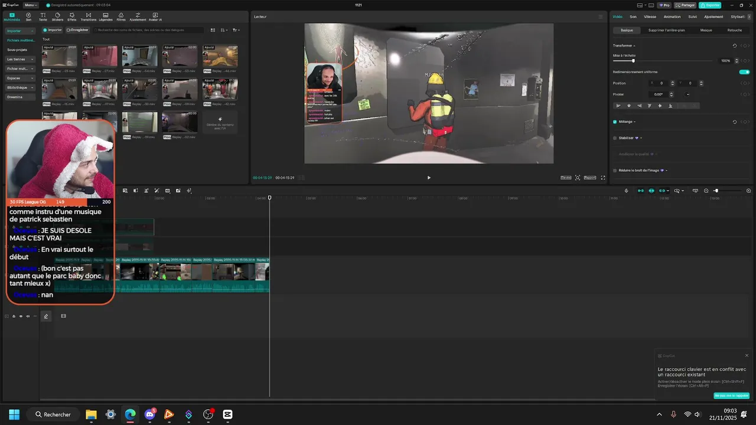Open Discord from the taskbar

149,414
